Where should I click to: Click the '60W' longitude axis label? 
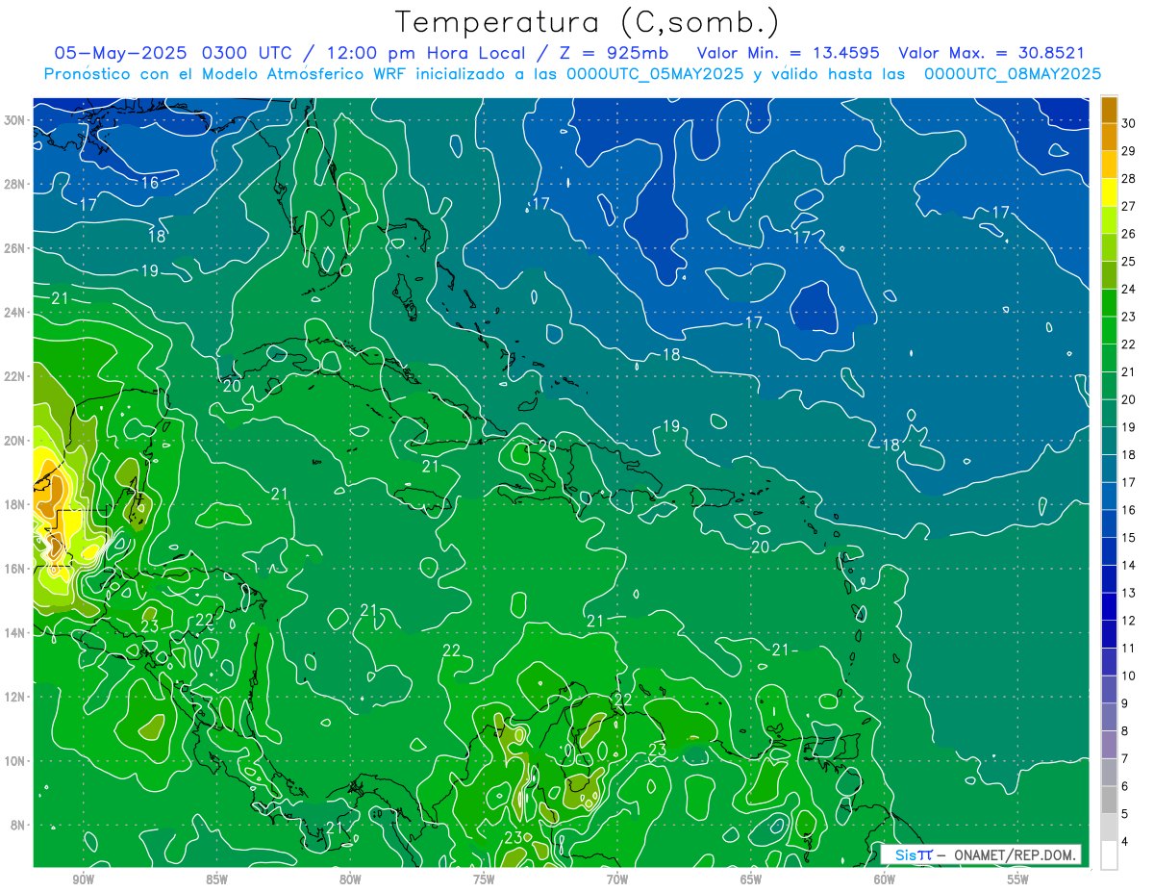(885, 879)
